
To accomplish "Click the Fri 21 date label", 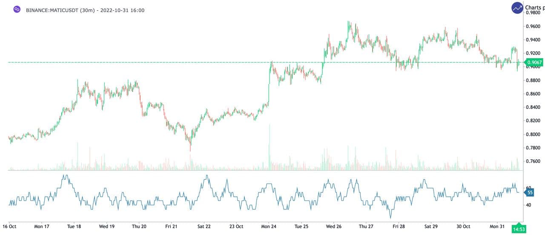I will pyautogui.click(x=171, y=226).
